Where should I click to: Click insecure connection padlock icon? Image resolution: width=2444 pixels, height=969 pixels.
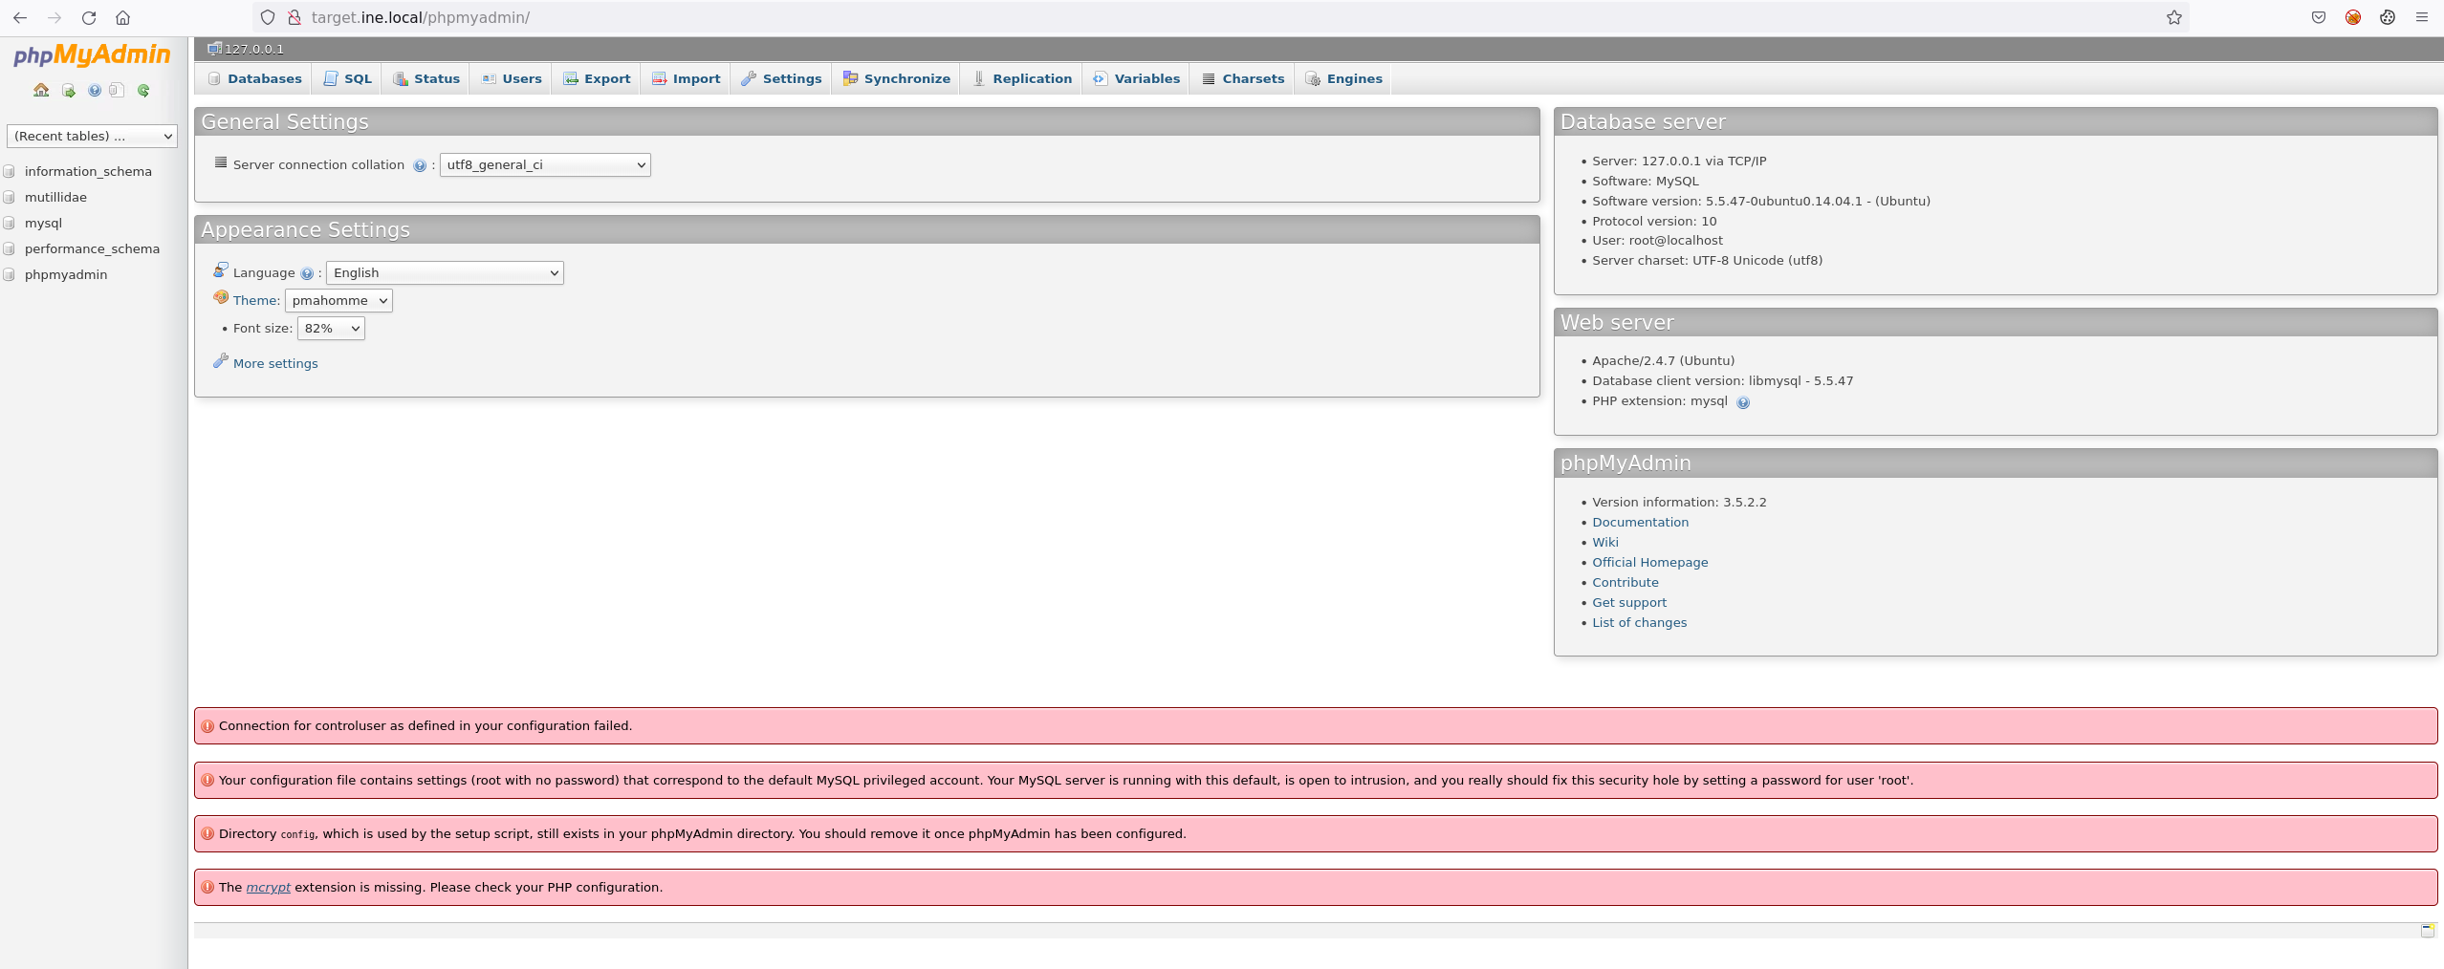tap(295, 17)
